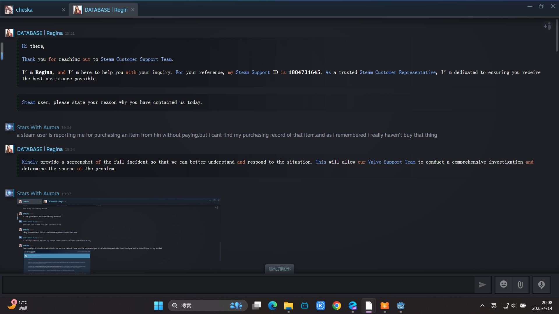Open Task View from the taskbar
The image size is (559, 314).
(x=257, y=306)
